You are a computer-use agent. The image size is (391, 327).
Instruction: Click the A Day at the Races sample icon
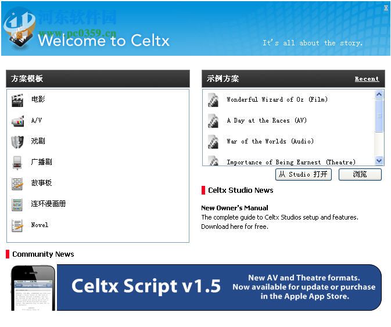213,121
